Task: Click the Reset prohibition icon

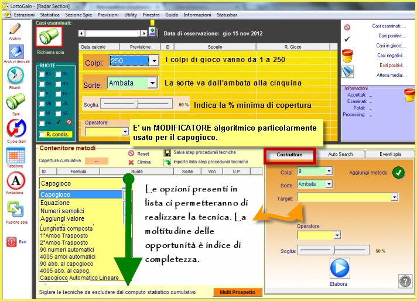Action: (x=131, y=153)
